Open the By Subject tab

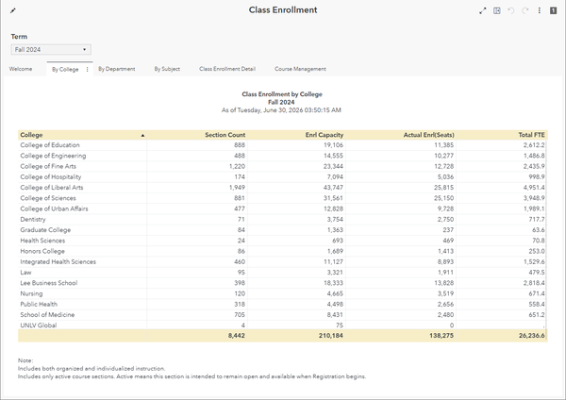click(167, 69)
